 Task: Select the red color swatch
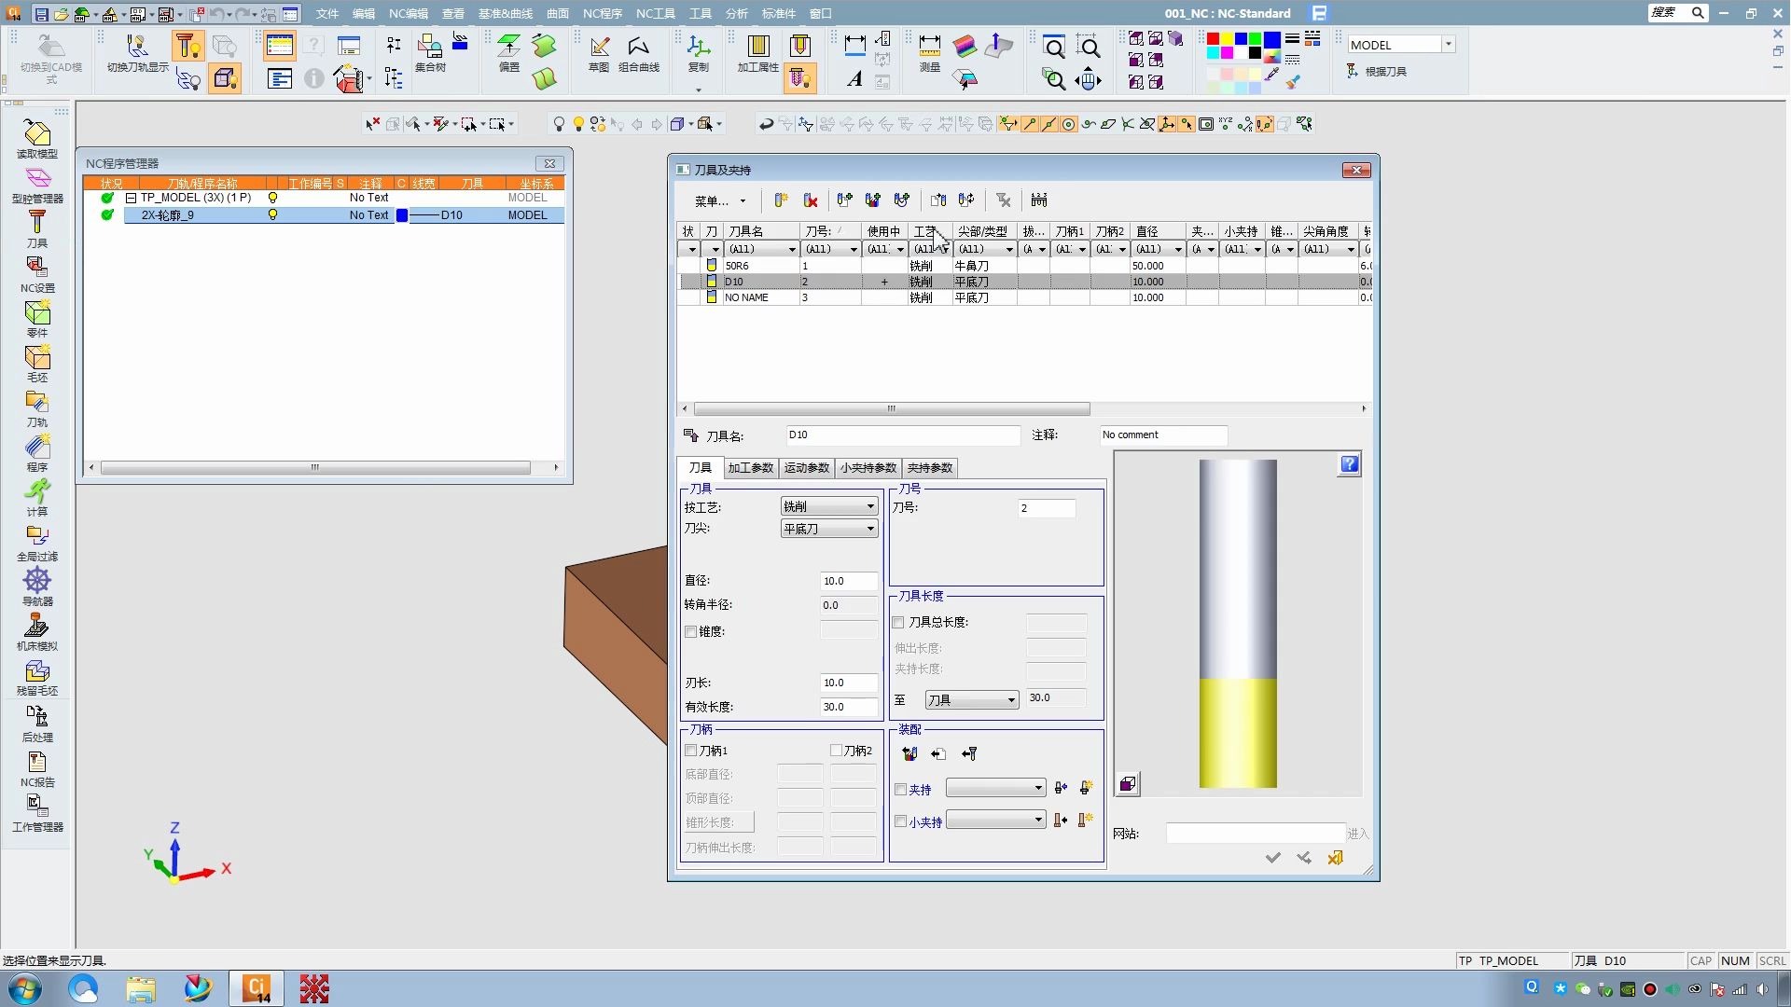pyautogui.click(x=1213, y=39)
